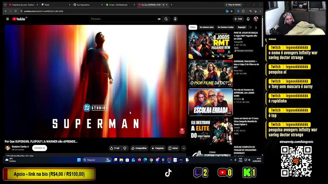Open the O Pior Filme da DC thumbnail
Screen dimensions: 328x184
tap(210, 74)
